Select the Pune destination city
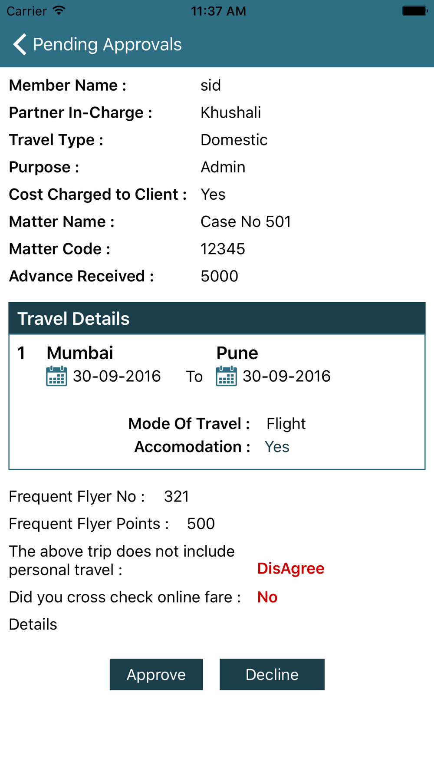The width and height of the screenshot is (434, 772). tap(237, 353)
